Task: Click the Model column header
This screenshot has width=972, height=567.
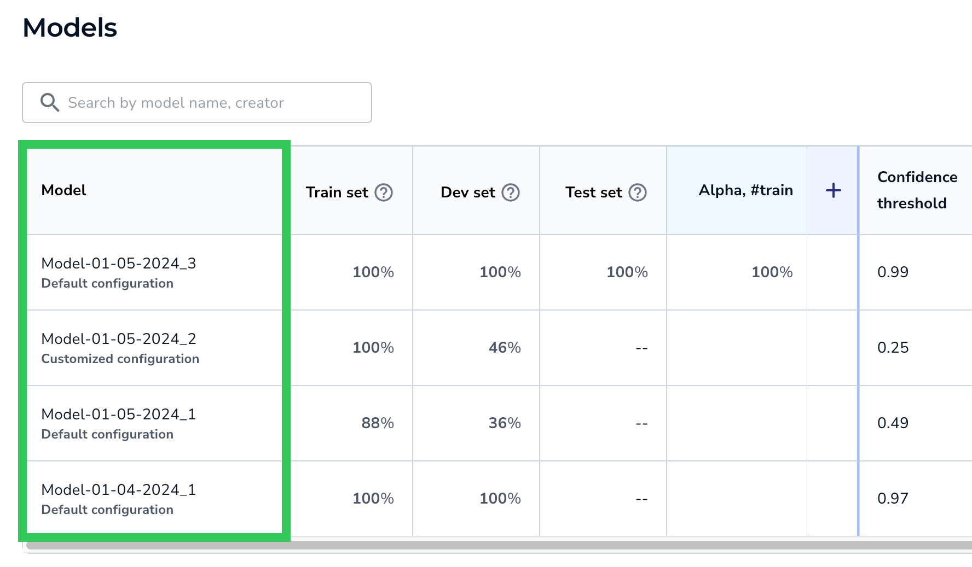Action: coord(64,190)
